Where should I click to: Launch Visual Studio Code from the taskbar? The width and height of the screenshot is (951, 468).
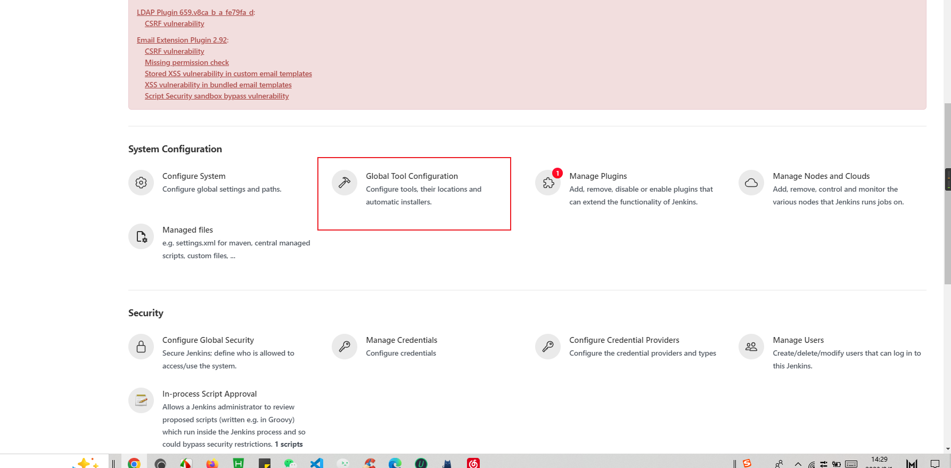[x=317, y=463]
